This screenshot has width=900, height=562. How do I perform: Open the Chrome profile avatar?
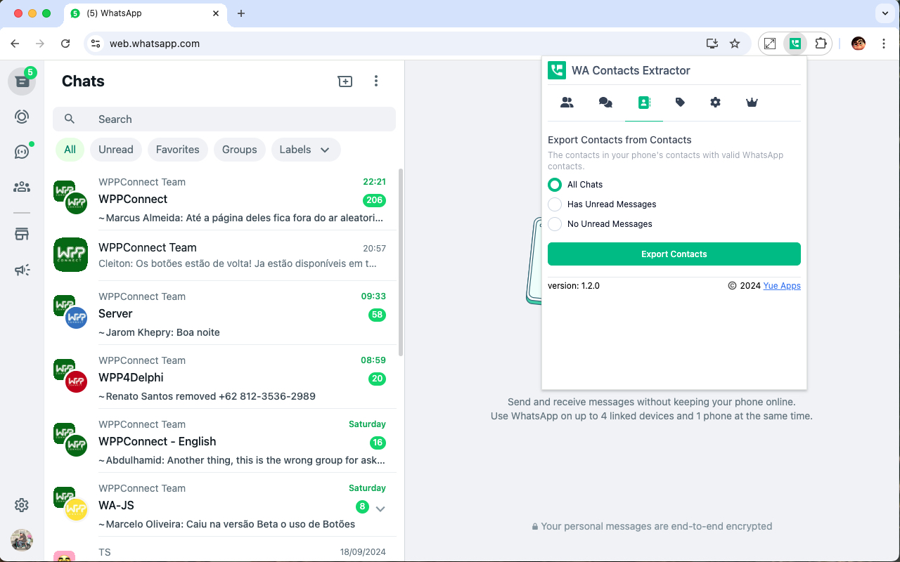click(x=859, y=44)
